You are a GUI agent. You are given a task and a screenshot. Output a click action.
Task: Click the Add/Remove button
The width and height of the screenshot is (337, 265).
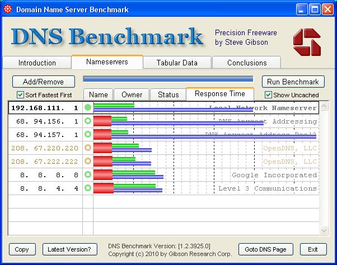[x=43, y=82]
